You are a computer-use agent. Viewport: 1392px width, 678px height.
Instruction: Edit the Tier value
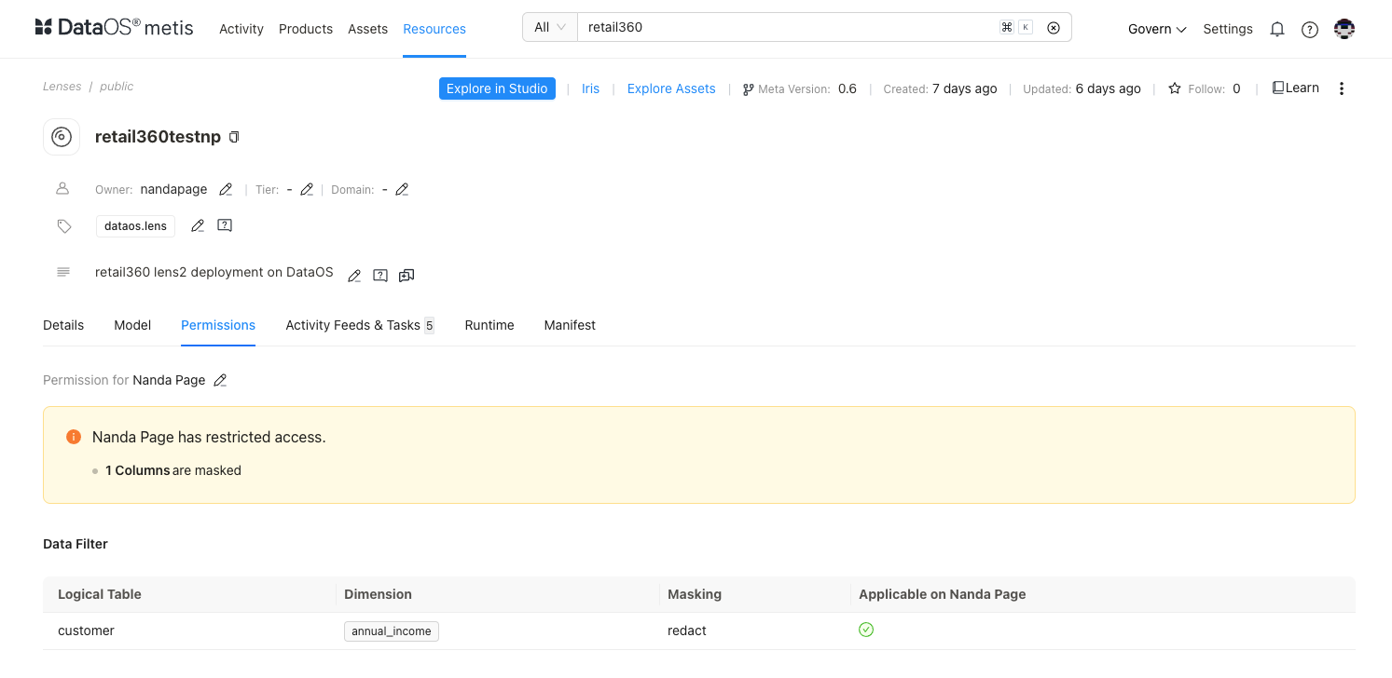tap(307, 190)
